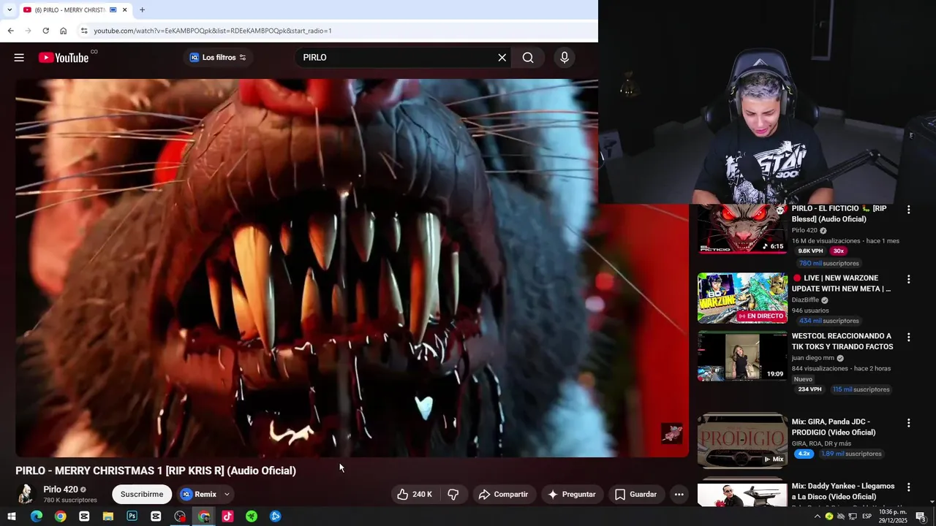936x526 pixels.
Task: Open Razer app from the taskbar
Action: tap(252, 517)
